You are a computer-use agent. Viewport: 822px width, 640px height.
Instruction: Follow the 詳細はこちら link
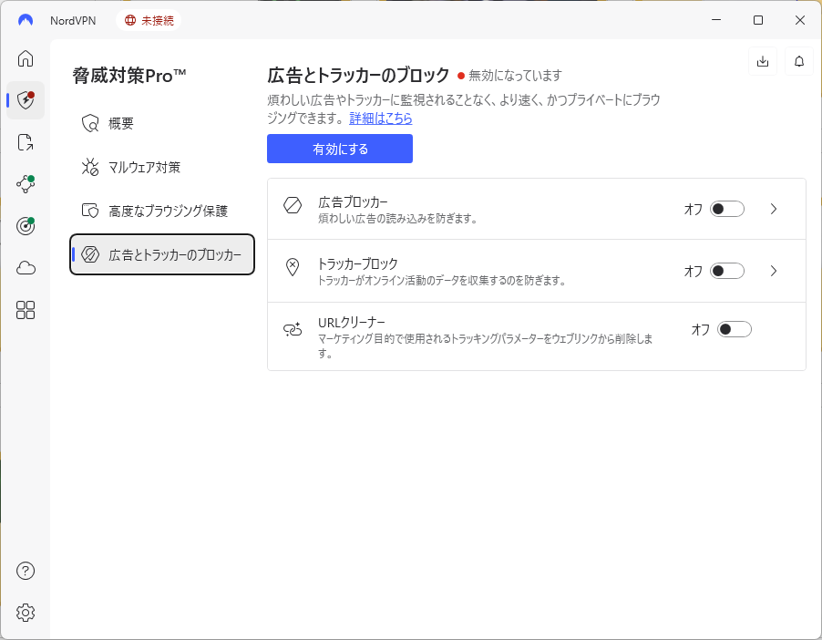[x=381, y=119]
